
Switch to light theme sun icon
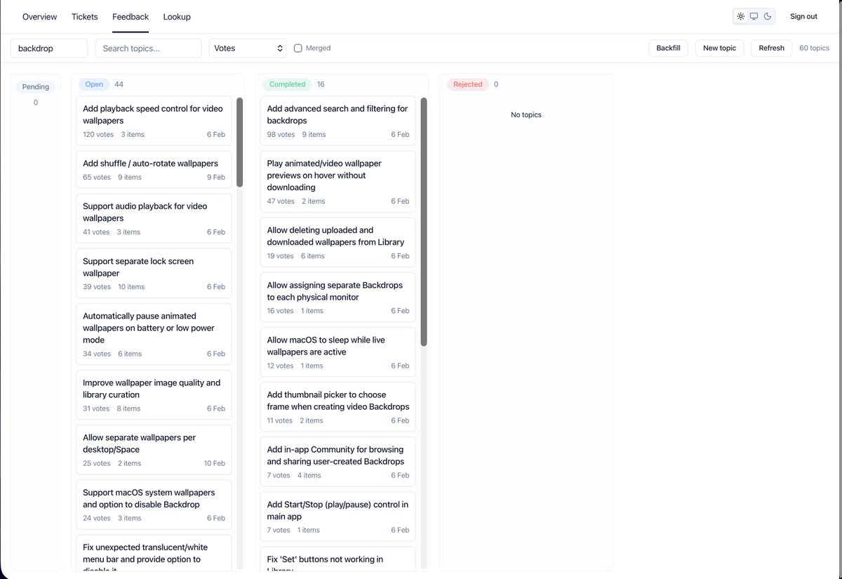point(741,16)
